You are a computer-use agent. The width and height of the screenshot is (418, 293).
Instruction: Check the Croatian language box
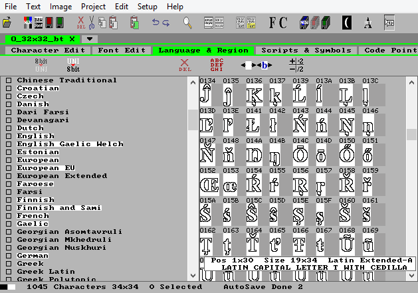pos(9,88)
